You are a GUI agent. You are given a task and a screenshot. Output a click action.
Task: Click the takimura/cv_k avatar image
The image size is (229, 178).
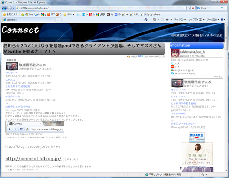[175, 53]
